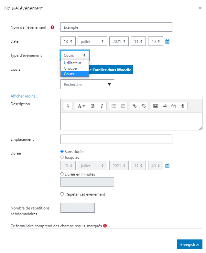
Task: Click the selected course tag about Moodle
Action: pos(111,70)
